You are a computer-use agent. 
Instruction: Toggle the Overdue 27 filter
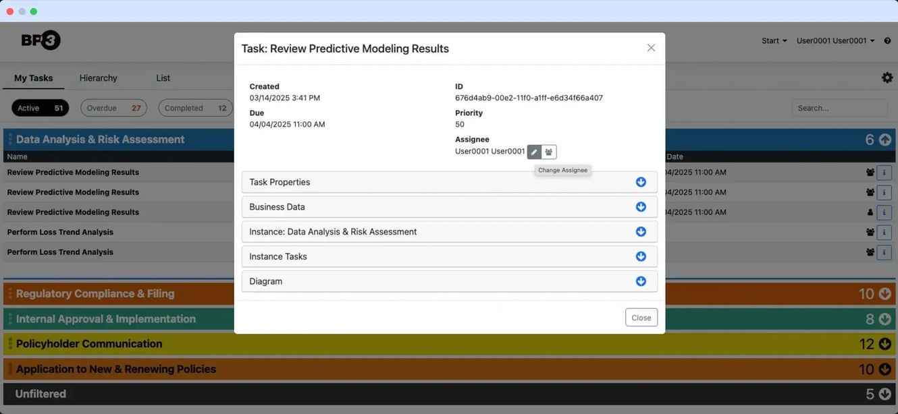(113, 108)
